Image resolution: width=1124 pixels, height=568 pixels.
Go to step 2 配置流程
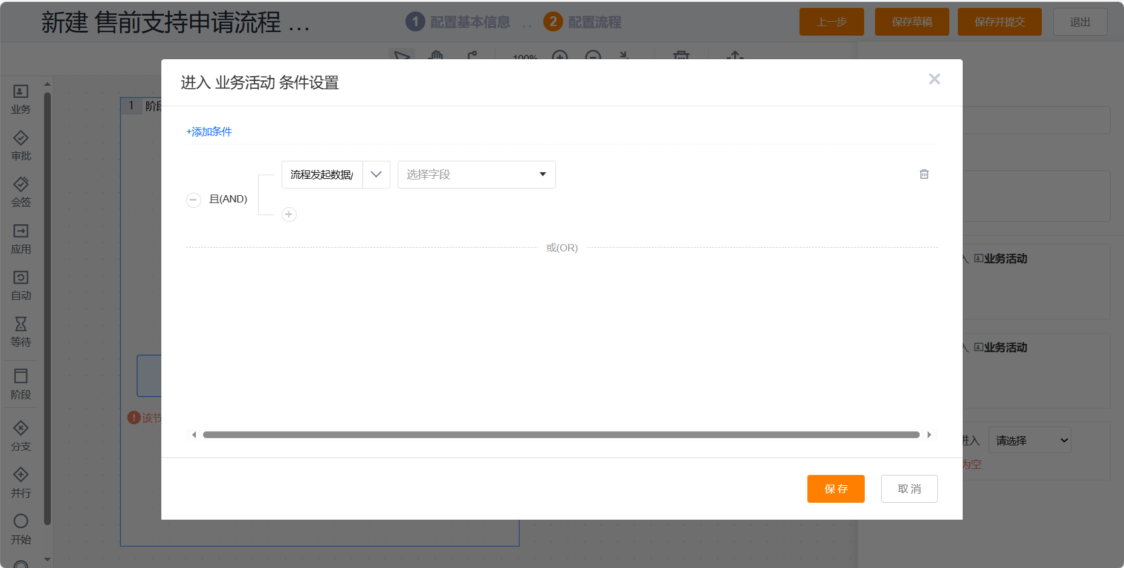[583, 22]
